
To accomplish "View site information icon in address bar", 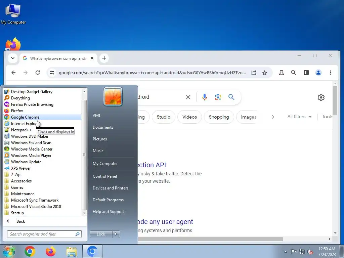I will tap(52, 73).
